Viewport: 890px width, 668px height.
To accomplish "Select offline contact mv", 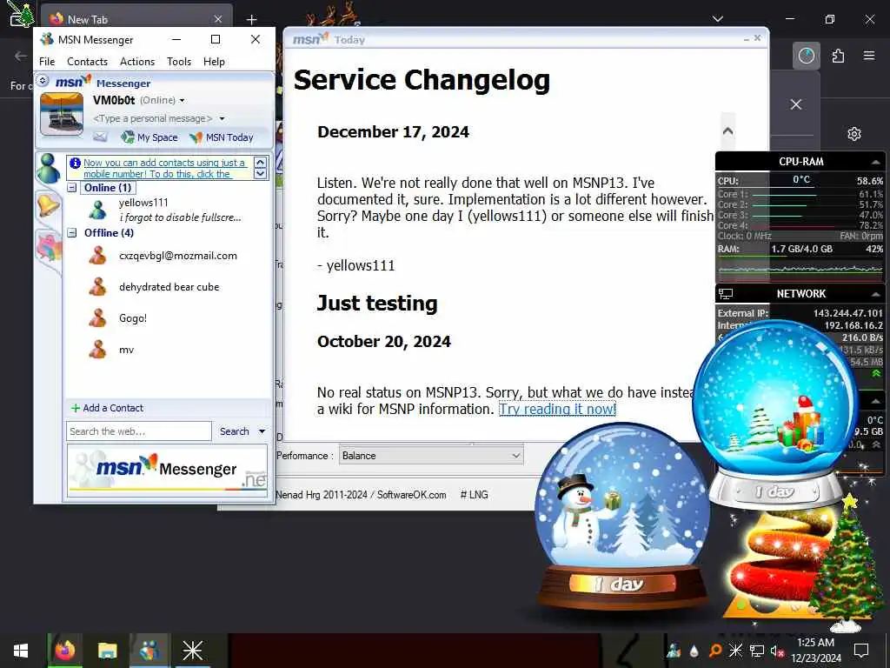I will (127, 350).
